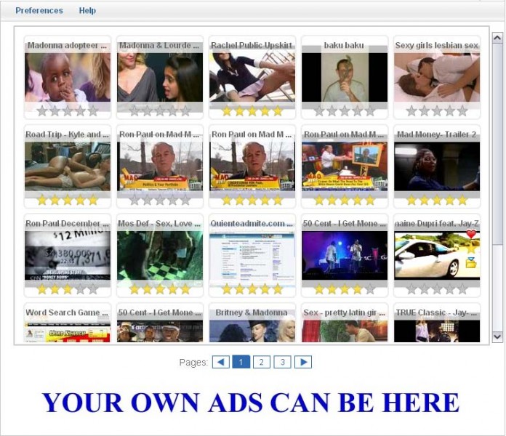
Task: Open the 'Madonna adopteer' video thumbnail
Action: pos(68,78)
